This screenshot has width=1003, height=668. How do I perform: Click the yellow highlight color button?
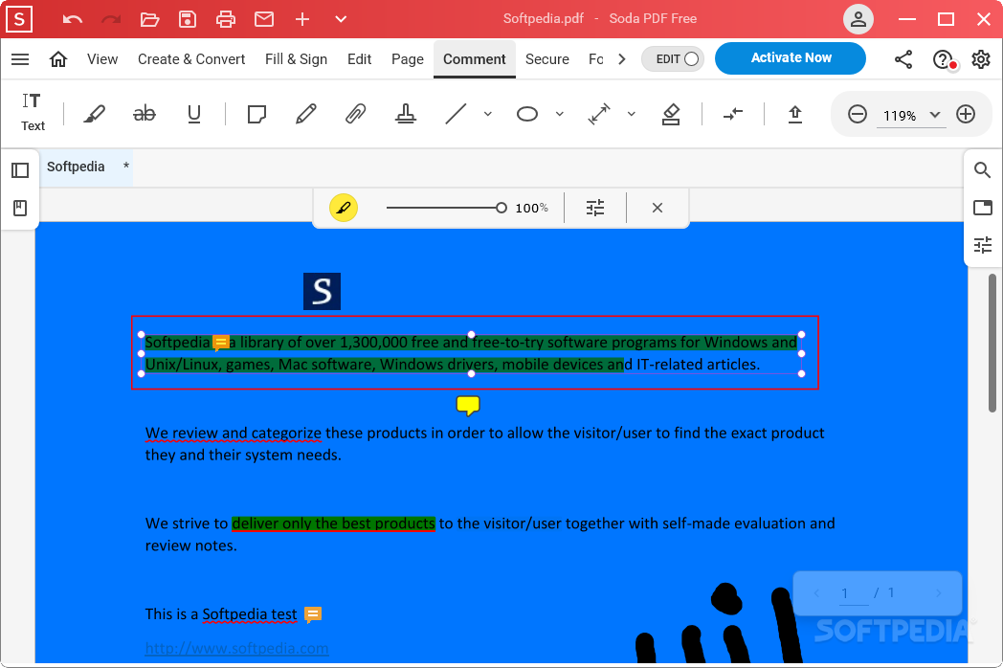(x=344, y=208)
